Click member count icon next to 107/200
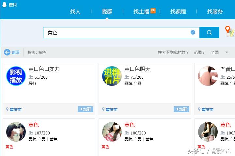 click(x=31, y=133)
